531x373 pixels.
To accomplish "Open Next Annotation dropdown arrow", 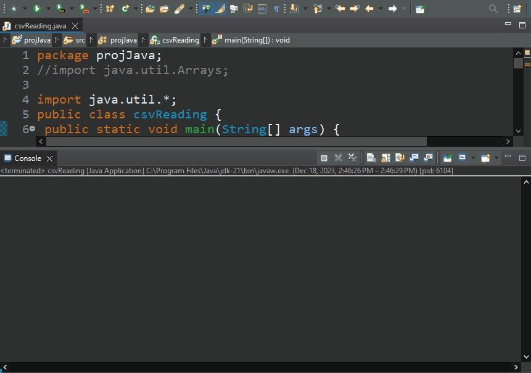I will [x=305, y=9].
